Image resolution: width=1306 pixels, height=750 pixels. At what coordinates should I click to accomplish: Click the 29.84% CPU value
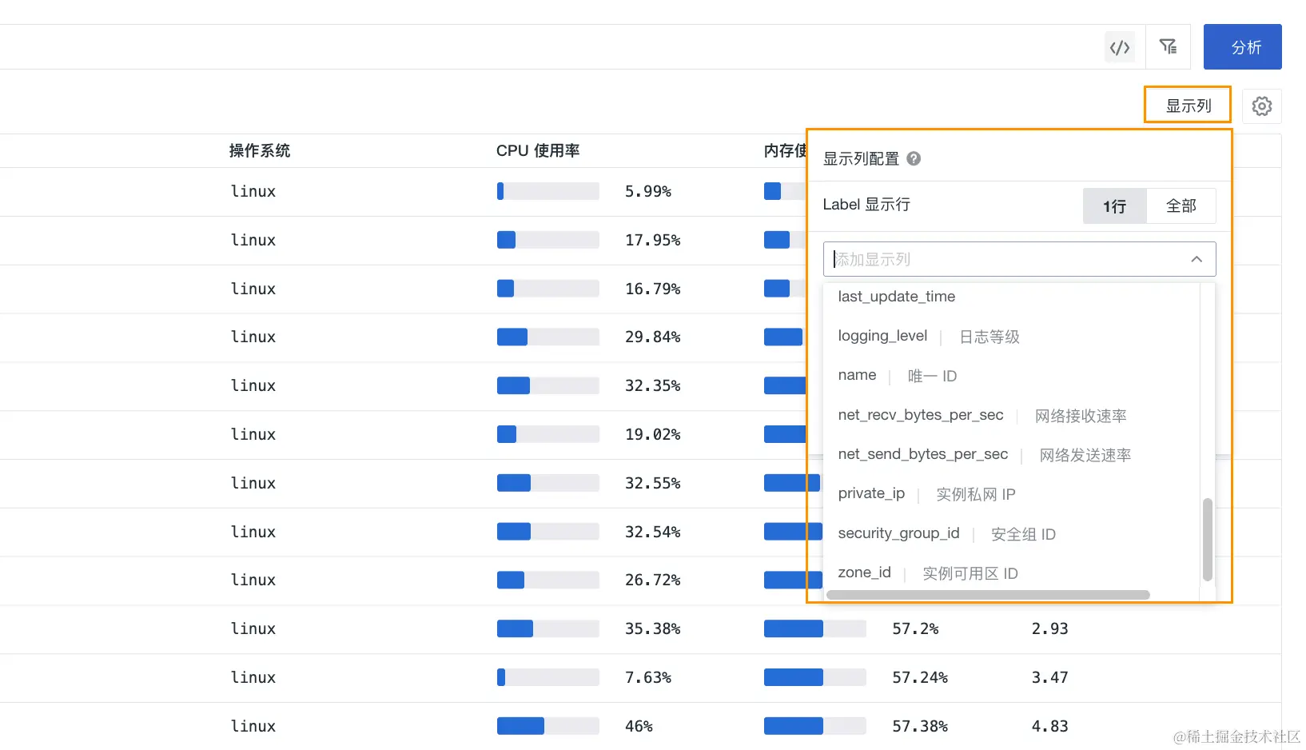point(653,337)
